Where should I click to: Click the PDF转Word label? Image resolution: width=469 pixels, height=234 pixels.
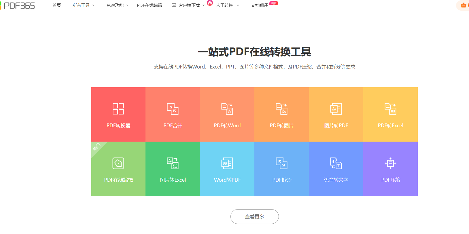(227, 125)
